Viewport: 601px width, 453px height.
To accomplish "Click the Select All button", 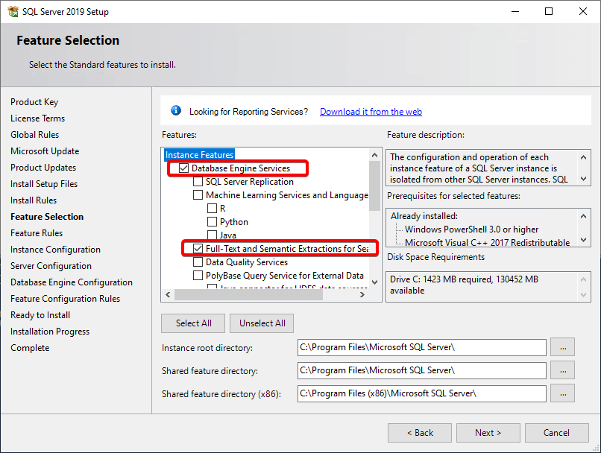I will coord(193,323).
